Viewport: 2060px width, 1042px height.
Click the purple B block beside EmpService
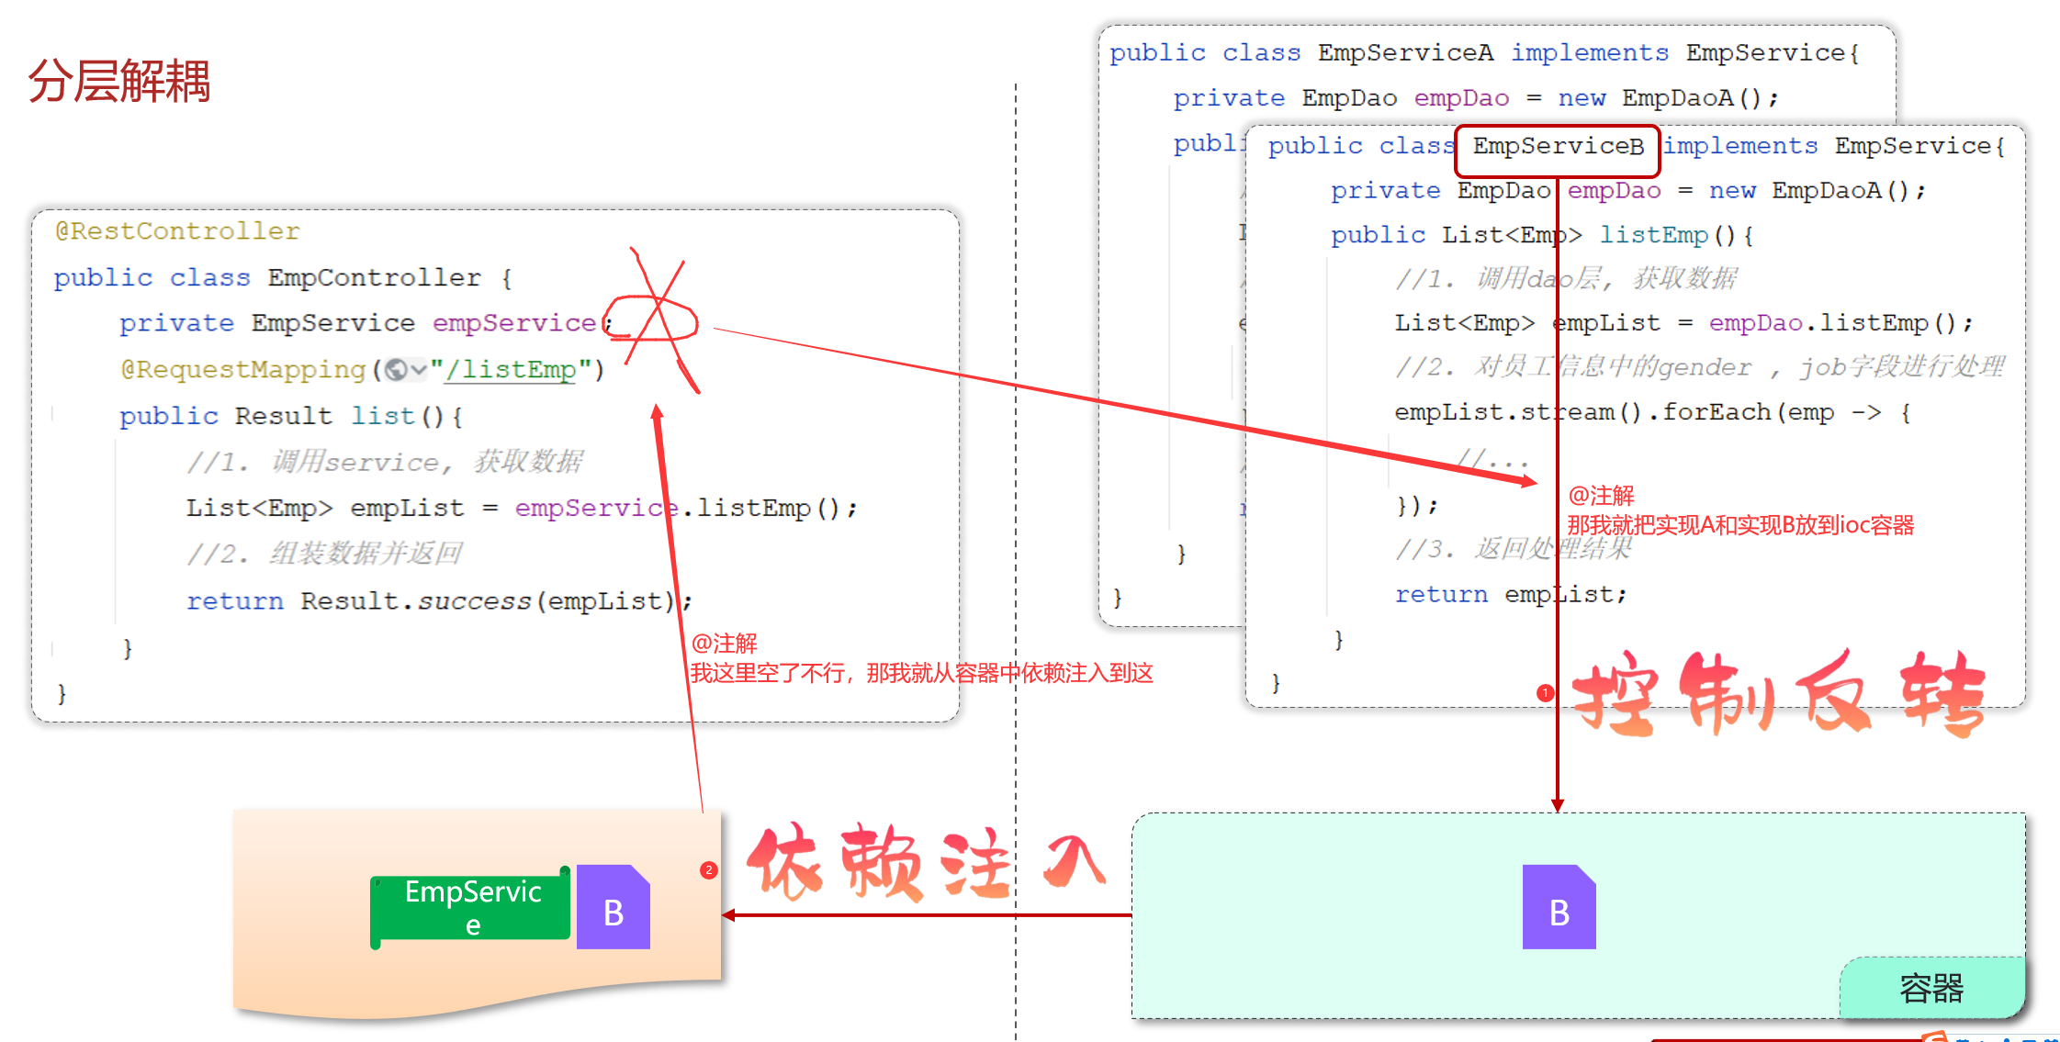pyautogui.click(x=613, y=907)
